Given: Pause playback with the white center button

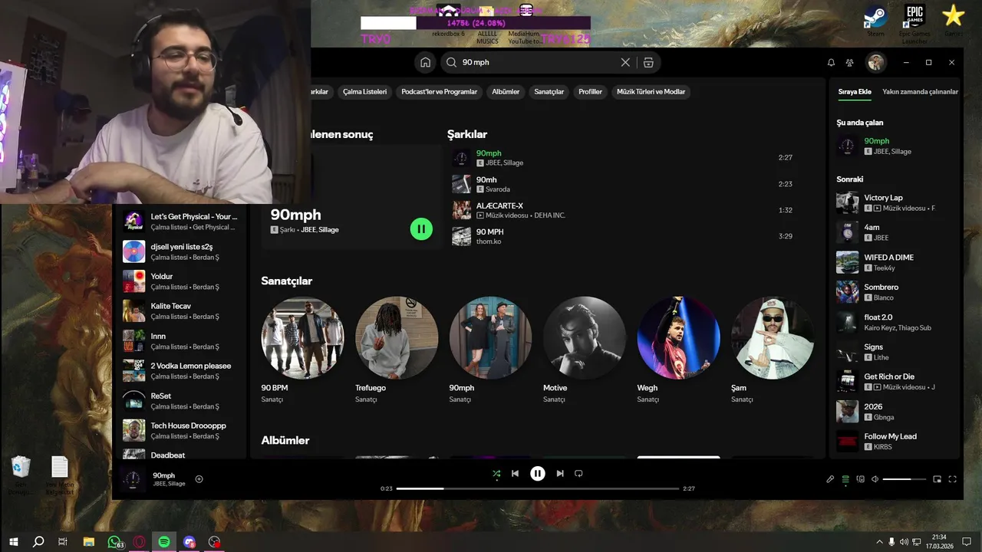Looking at the screenshot, I should pos(538,474).
